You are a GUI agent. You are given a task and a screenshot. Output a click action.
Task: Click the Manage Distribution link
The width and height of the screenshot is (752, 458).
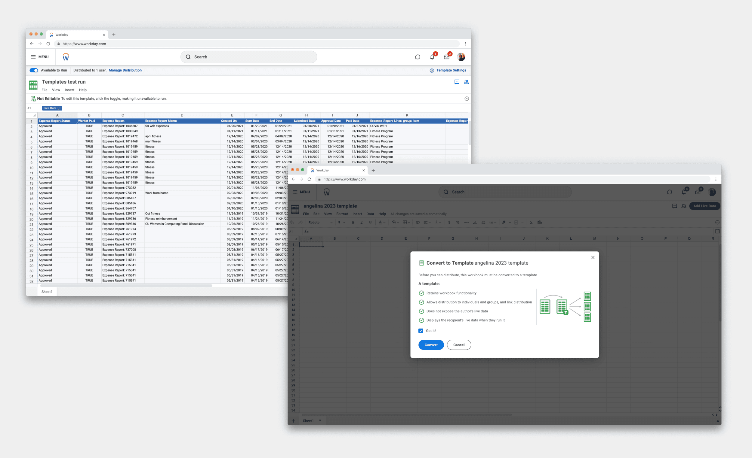125,70
